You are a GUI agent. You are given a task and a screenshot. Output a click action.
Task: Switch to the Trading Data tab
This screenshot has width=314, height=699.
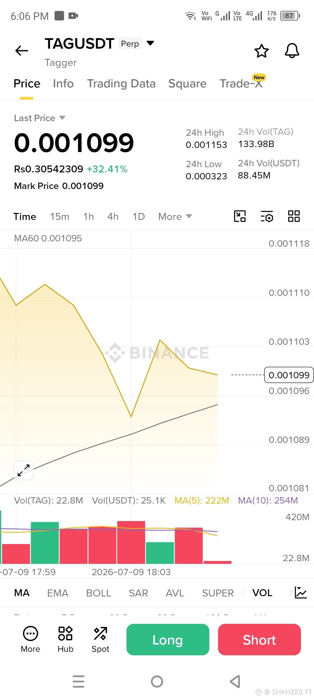pos(121,84)
